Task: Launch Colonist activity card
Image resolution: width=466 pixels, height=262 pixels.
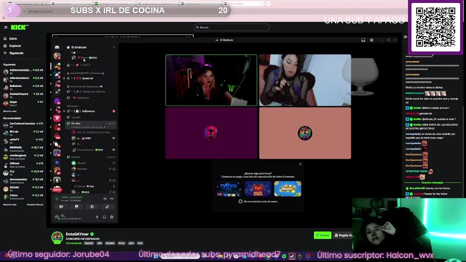Action: pos(288,189)
